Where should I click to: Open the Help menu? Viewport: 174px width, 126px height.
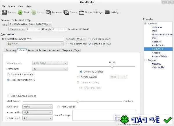(28, 6)
